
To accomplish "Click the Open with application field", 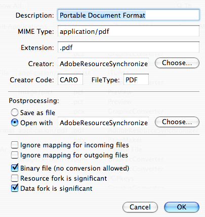I will (103, 123).
